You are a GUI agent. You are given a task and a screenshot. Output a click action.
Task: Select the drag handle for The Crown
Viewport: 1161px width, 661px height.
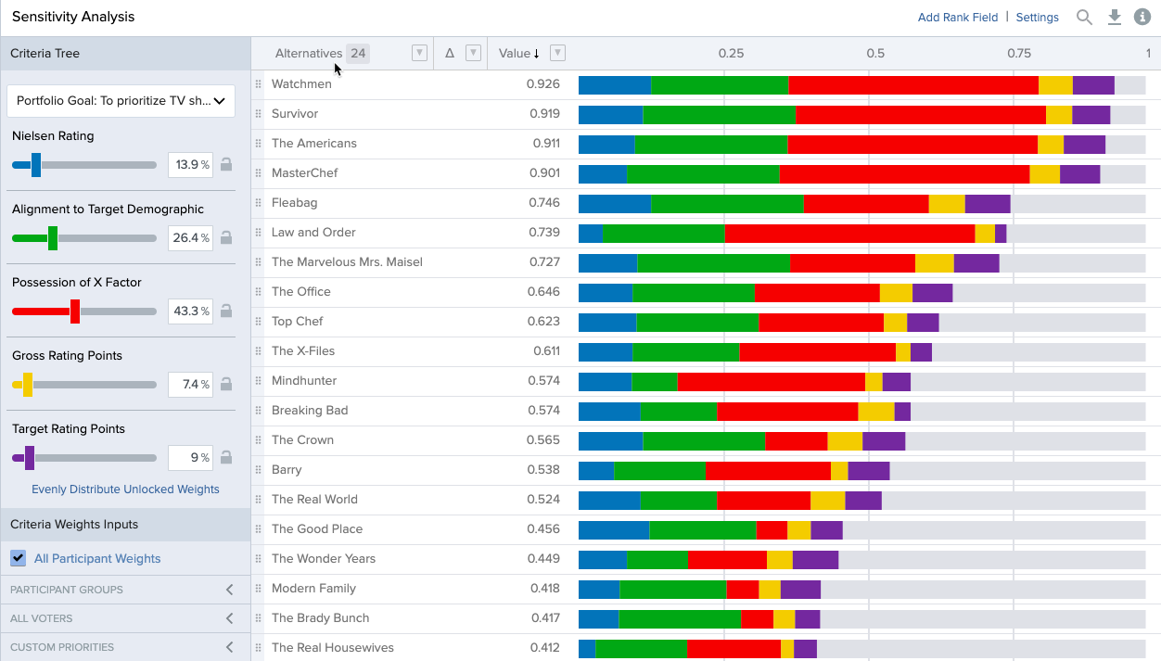[x=258, y=440]
